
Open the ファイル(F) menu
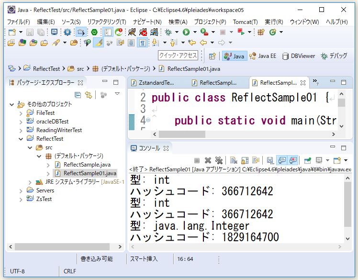[19, 22]
